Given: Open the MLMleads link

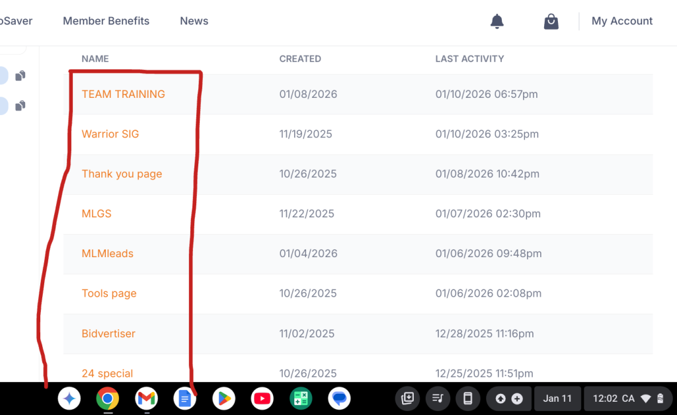Looking at the screenshot, I should [107, 254].
